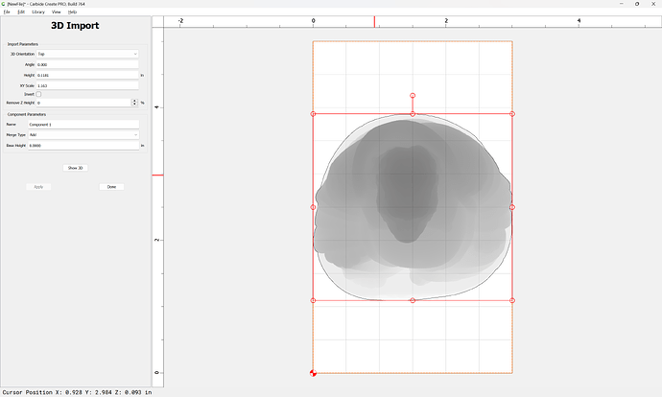Click the 2 mark on horizontal ruler
The width and height of the screenshot is (662, 397).
446,21
